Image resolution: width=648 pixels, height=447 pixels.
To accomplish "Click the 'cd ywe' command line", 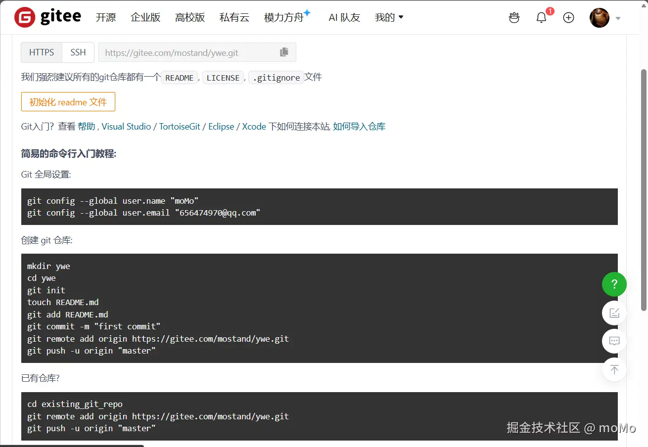I will [x=42, y=278].
